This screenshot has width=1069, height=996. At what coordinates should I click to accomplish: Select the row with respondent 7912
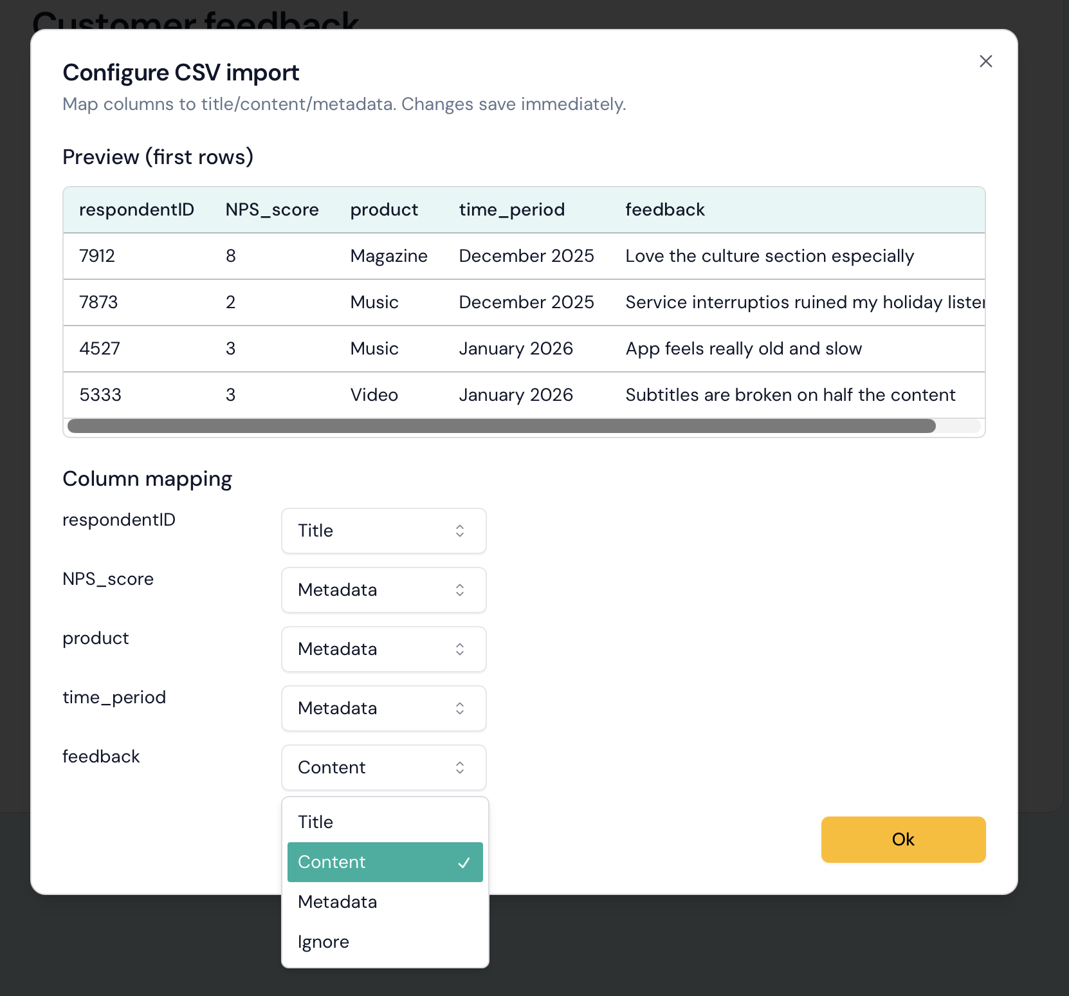pyautogui.click(x=97, y=256)
